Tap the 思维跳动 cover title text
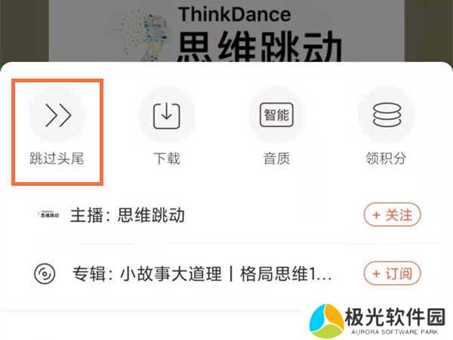 259,46
